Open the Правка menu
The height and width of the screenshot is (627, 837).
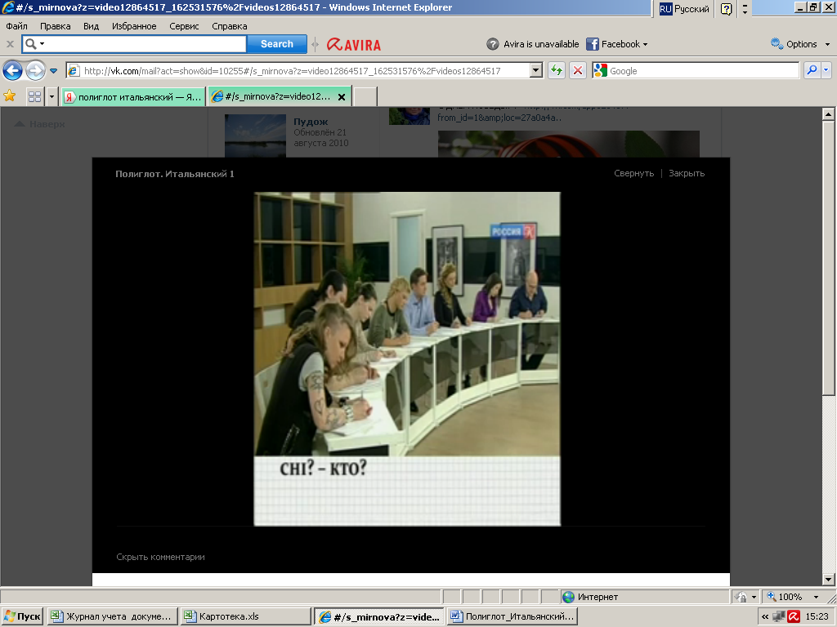point(55,26)
